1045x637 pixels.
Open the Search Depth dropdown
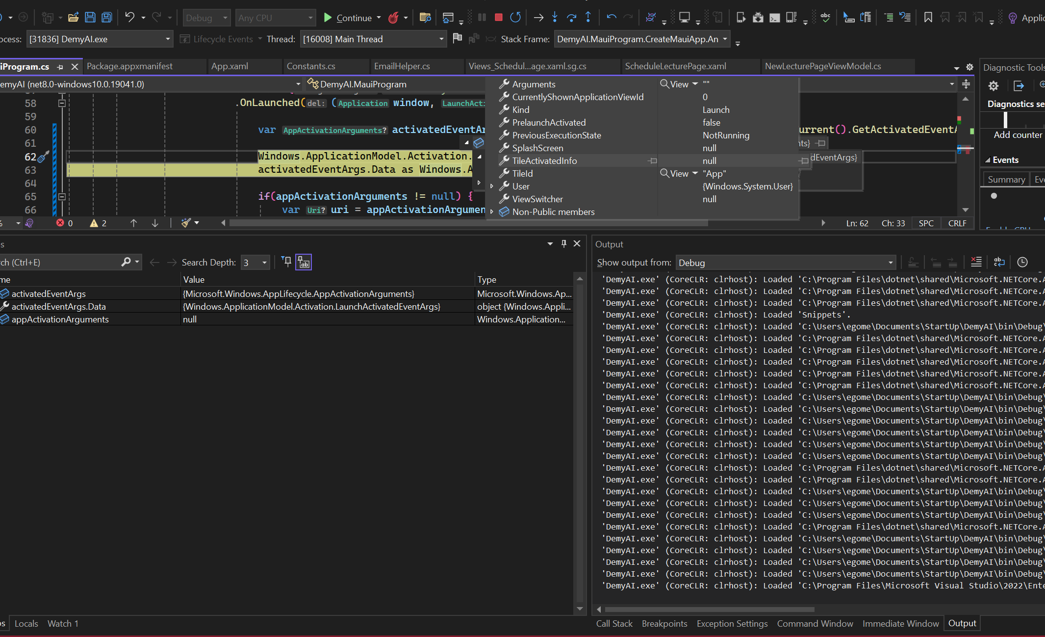point(255,263)
